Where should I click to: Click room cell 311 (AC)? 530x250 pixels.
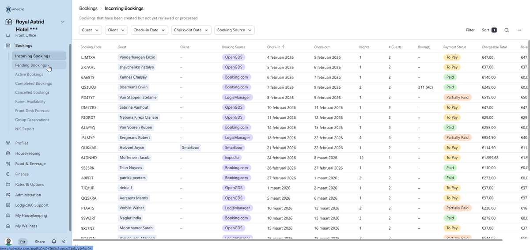426,87
